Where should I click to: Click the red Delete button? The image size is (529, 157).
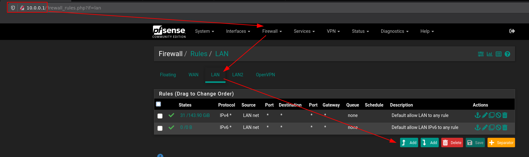pyautogui.click(x=452, y=142)
